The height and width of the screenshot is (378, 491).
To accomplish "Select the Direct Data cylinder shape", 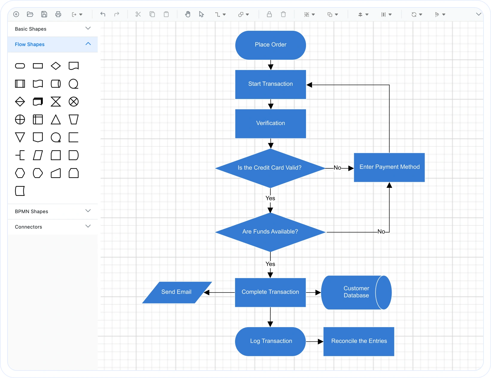I will click(56, 84).
